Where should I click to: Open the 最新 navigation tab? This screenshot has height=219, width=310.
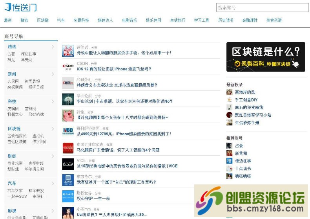tap(8, 20)
